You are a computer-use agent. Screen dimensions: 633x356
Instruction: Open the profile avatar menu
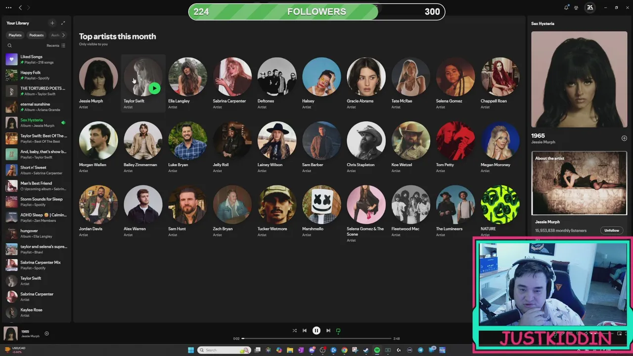click(x=589, y=7)
